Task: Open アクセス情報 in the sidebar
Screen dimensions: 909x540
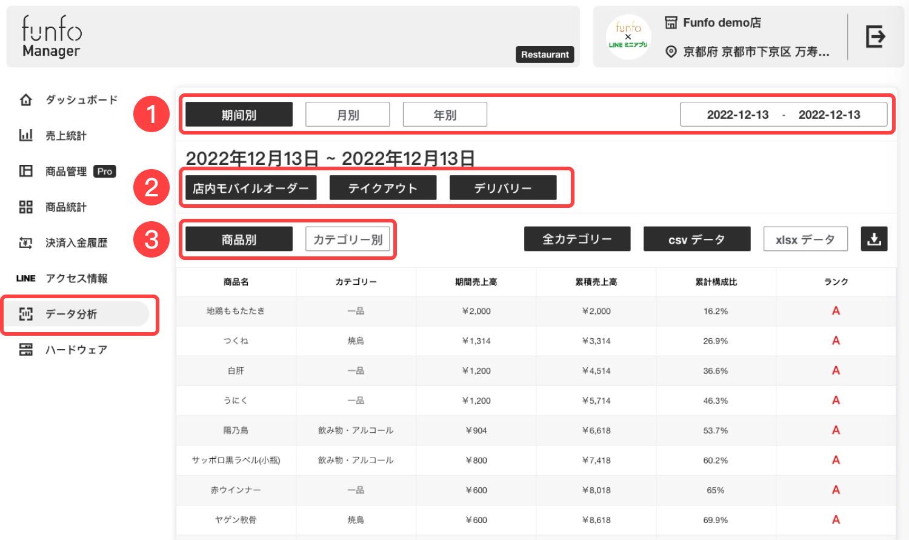Action: pyautogui.click(x=76, y=278)
